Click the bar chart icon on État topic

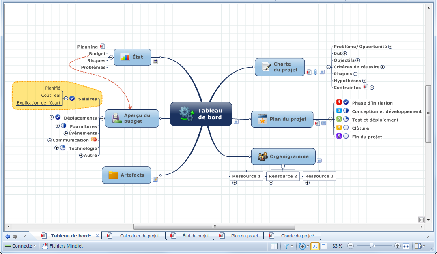point(125,57)
